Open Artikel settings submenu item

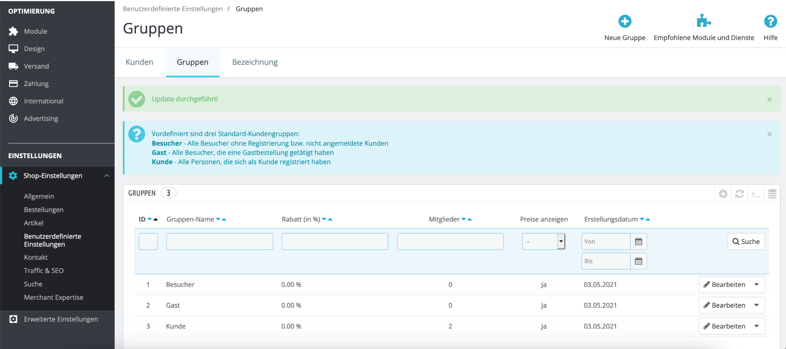click(x=34, y=223)
